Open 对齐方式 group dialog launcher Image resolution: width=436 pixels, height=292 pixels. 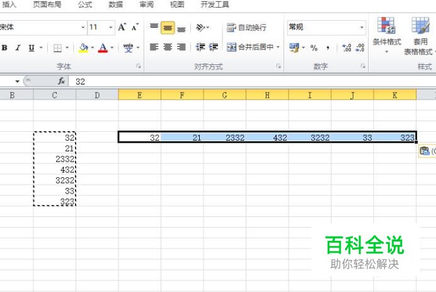[278, 66]
